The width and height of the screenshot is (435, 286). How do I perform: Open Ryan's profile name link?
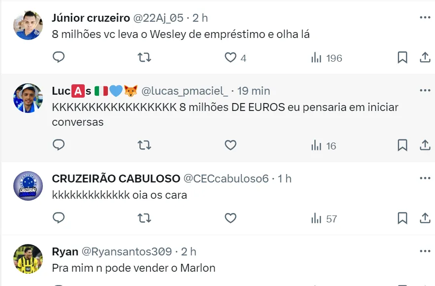65,251
